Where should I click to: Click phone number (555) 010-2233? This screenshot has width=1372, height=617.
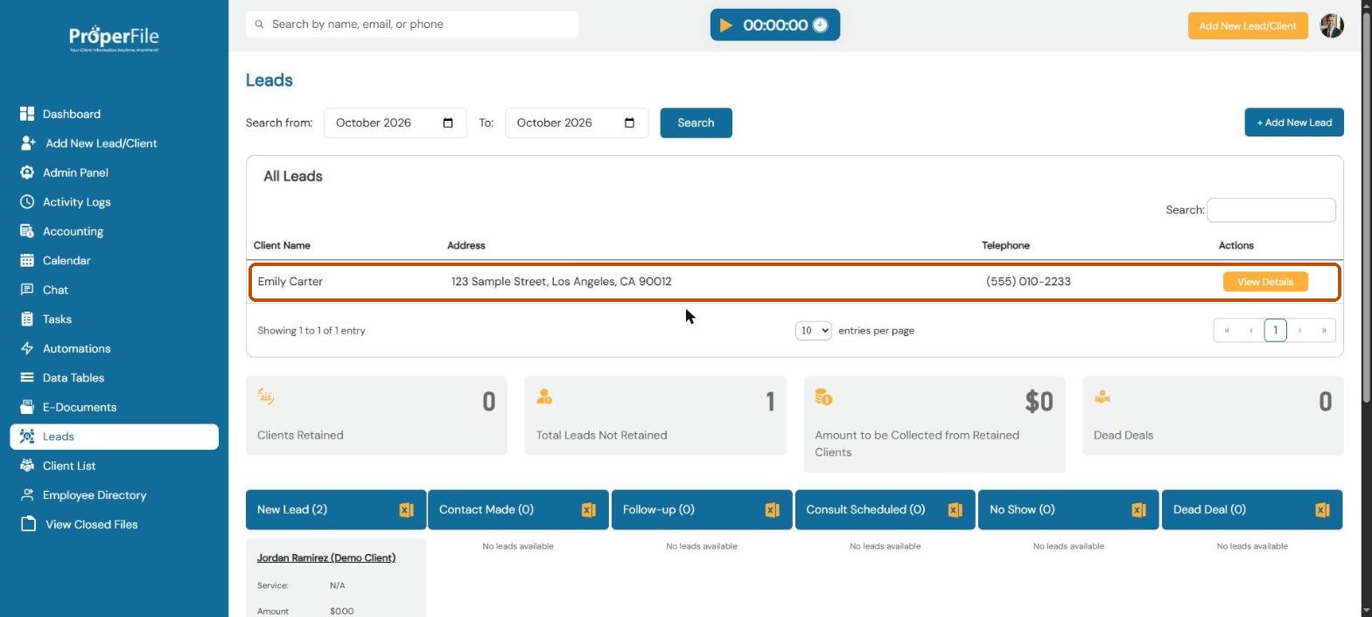pos(1028,281)
